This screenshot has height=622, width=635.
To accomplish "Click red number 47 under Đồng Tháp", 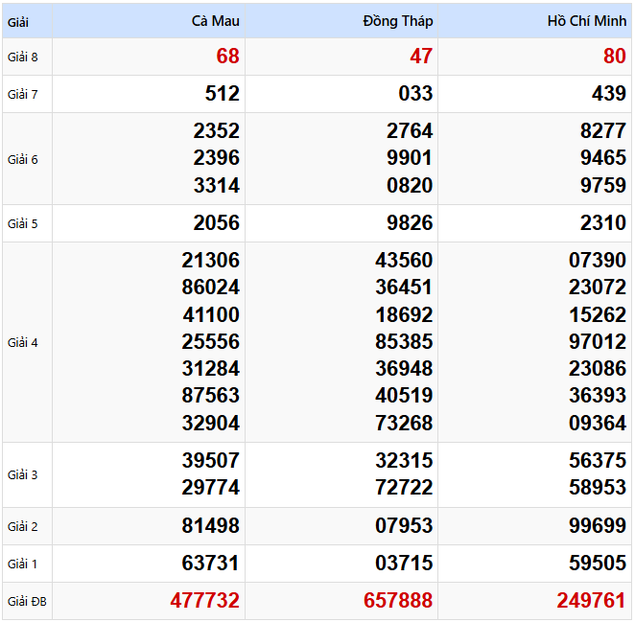I will pyautogui.click(x=421, y=57).
